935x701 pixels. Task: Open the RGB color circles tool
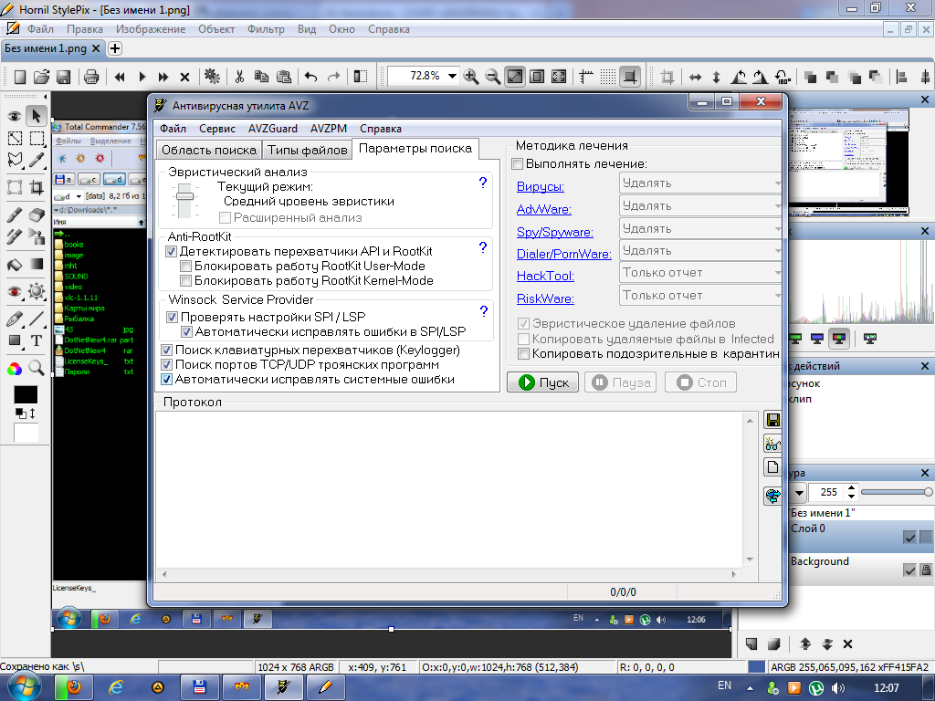point(15,369)
